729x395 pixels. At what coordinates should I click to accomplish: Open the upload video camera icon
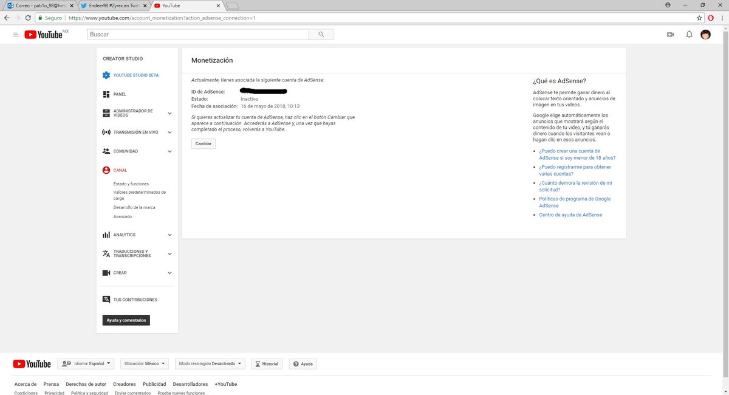click(671, 35)
